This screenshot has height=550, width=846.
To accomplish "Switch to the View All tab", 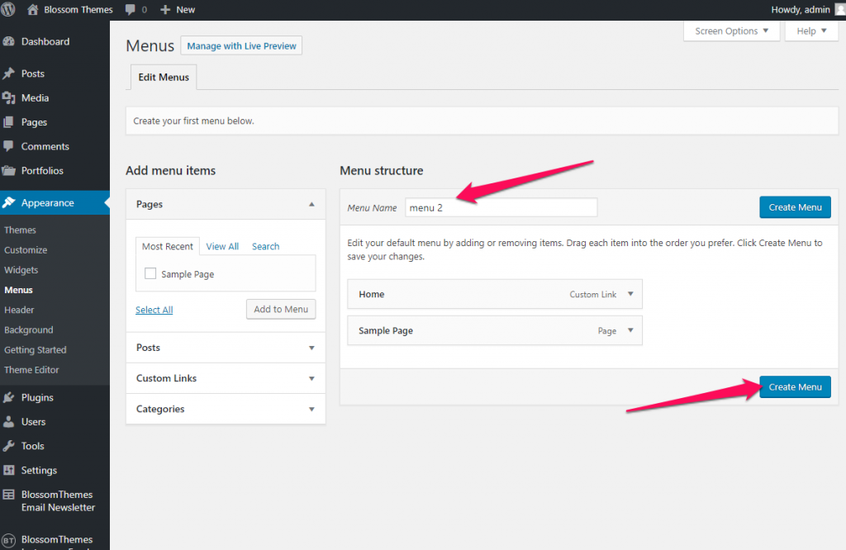I will [x=222, y=246].
